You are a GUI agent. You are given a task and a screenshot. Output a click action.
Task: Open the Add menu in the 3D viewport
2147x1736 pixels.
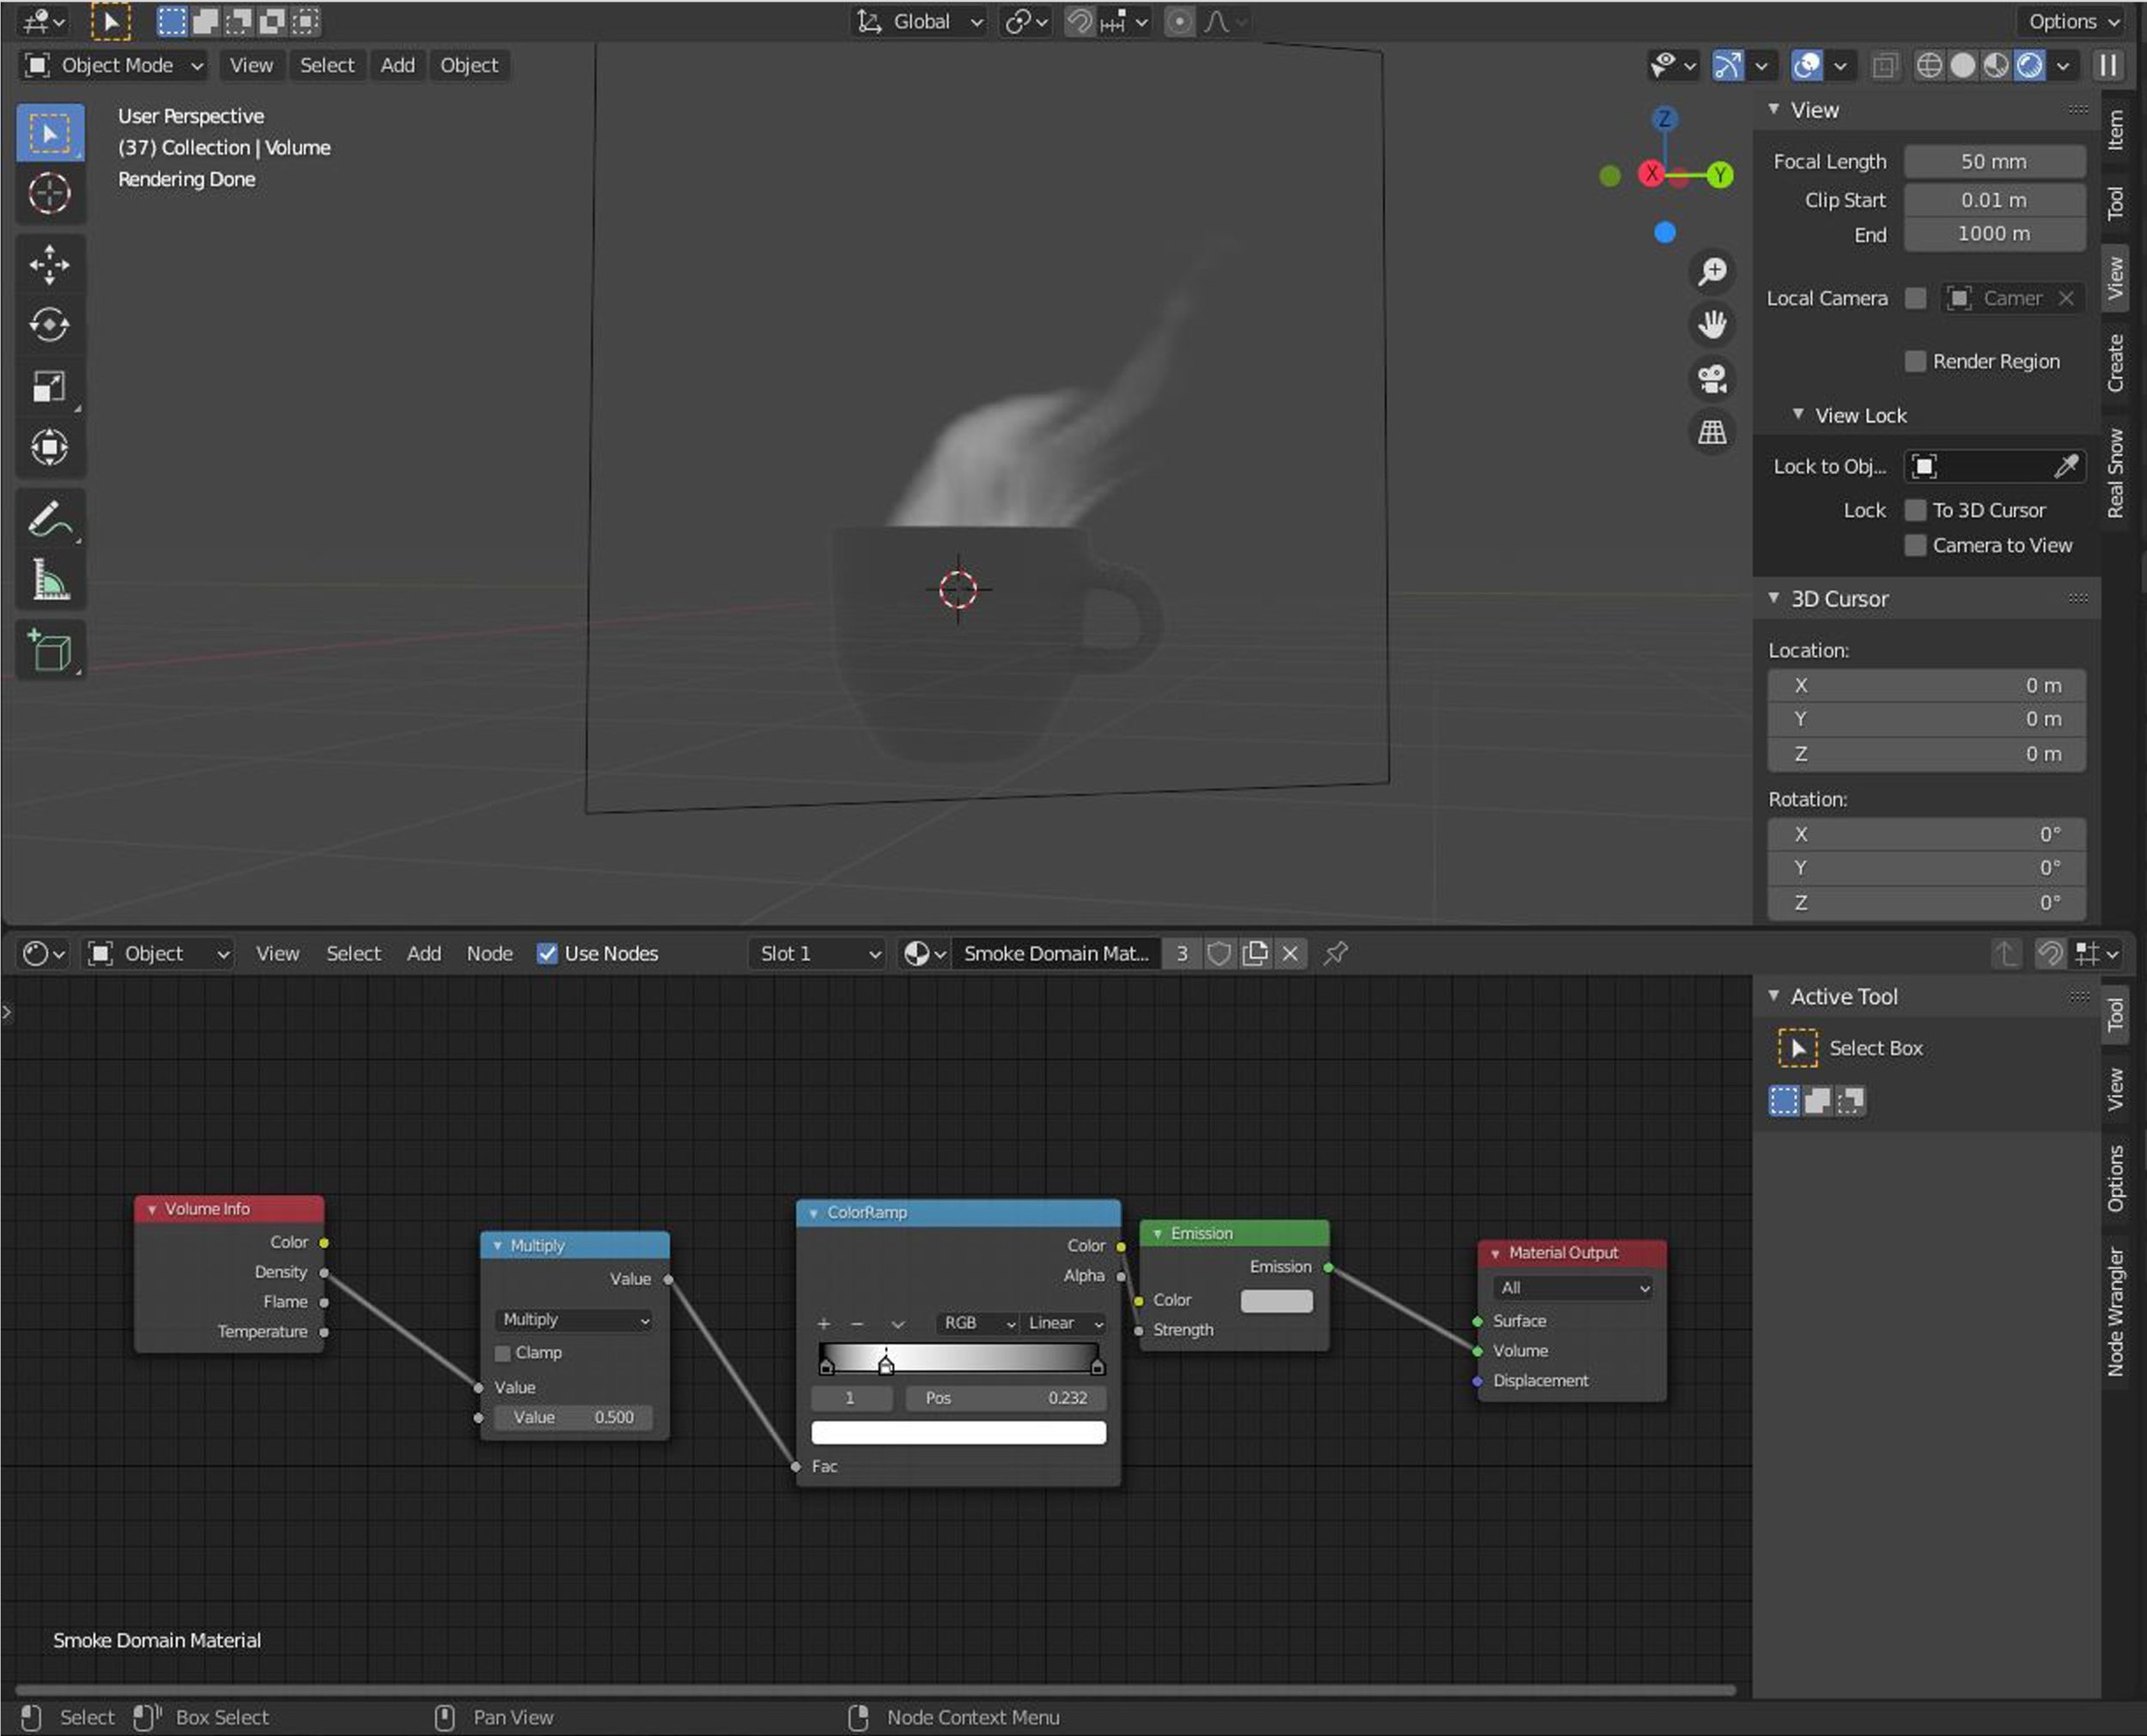pyautogui.click(x=397, y=65)
